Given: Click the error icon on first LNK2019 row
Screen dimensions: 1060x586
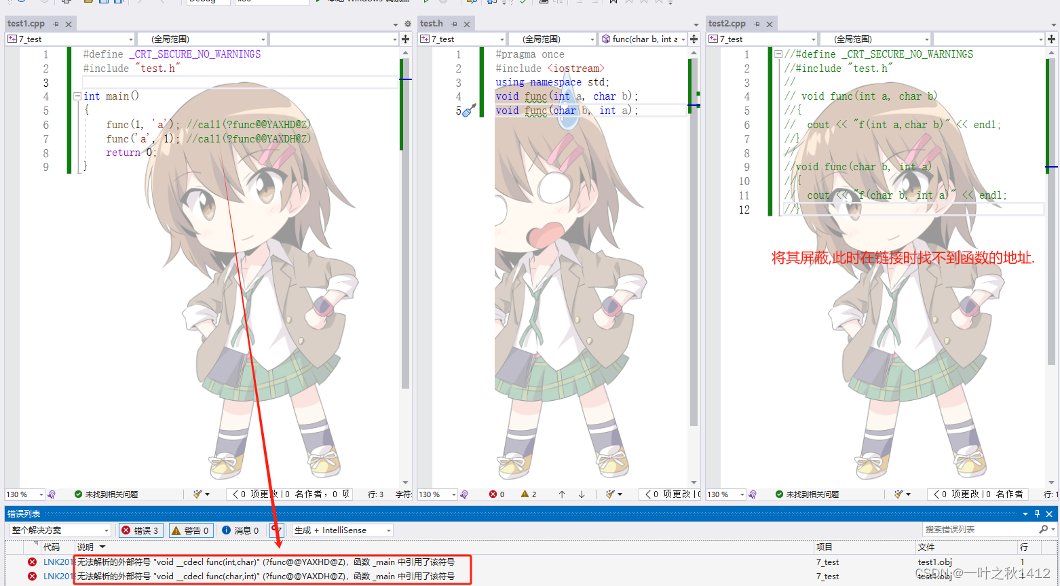Looking at the screenshot, I should point(32,562).
